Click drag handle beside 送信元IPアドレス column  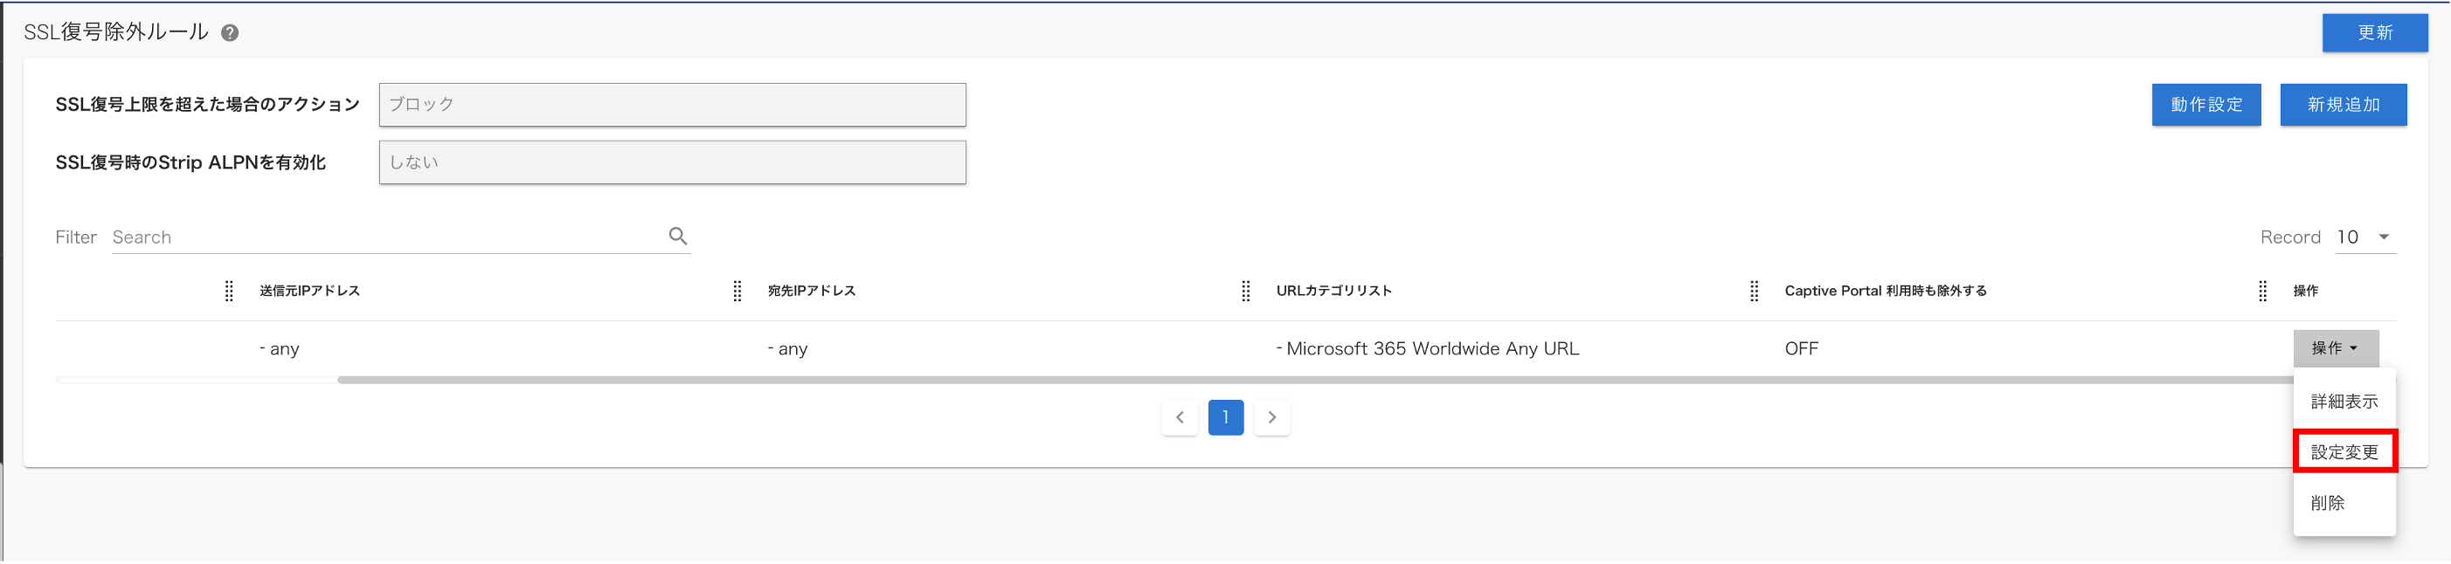(228, 291)
